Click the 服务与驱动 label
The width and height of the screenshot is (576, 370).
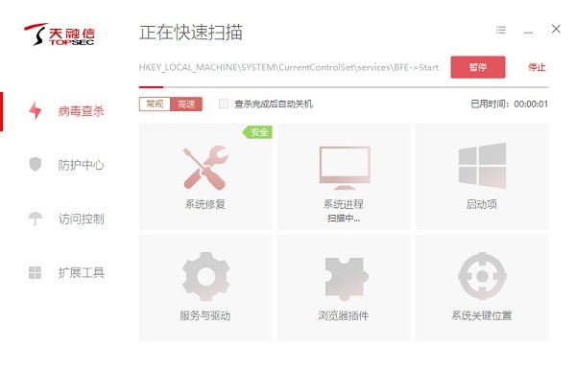click(x=205, y=315)
